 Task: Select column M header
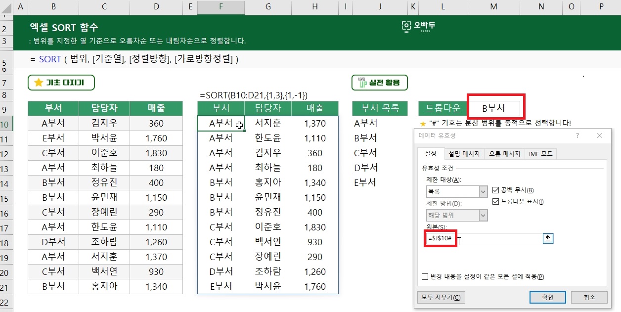click(493, 7)
